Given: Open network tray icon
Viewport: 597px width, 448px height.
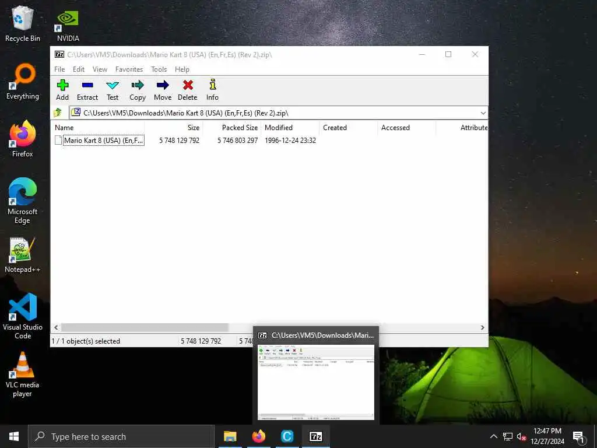Looking at the screenshot, I should click(508, 436).
